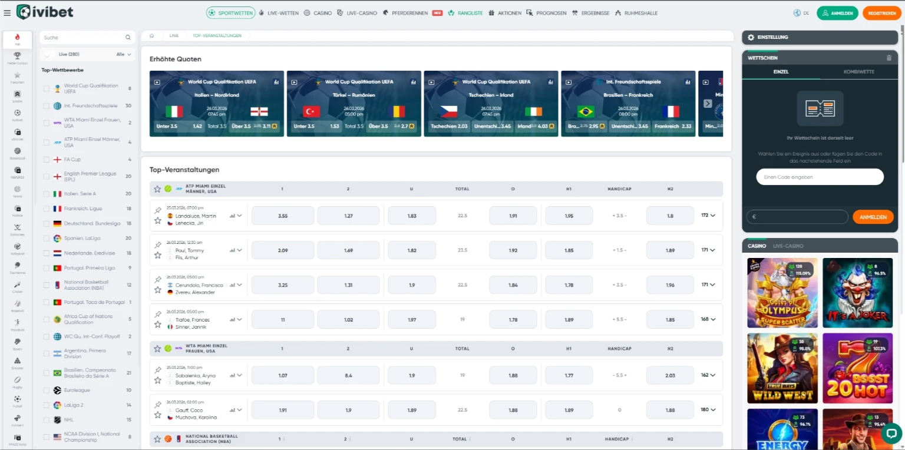This screenshot has width=905, height=450.
Task: Click the Wettschein code input field
Action: (x=820, y=177)
